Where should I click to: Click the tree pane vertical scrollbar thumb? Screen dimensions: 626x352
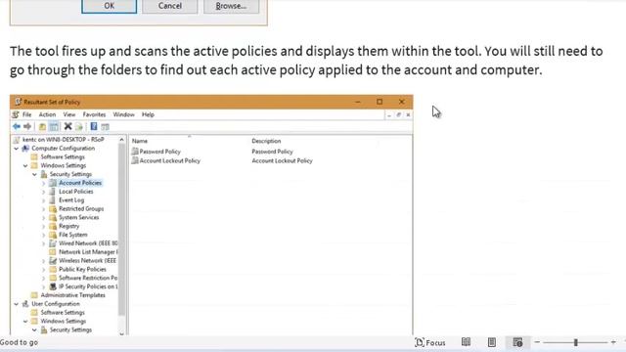[x=121, y=230]
